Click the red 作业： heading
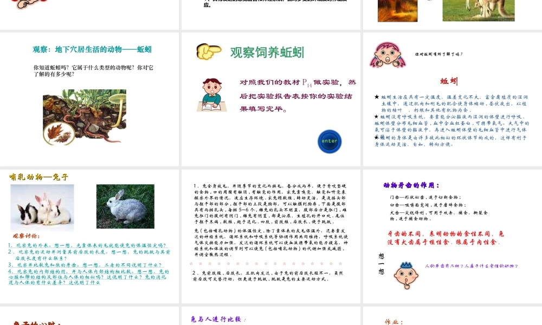 (394, 322)
